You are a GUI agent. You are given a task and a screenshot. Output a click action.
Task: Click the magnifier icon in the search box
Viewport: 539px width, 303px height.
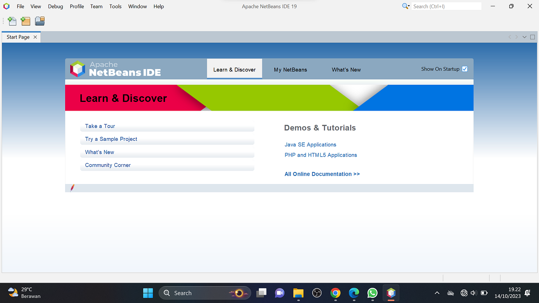click(x=404, y=6)
